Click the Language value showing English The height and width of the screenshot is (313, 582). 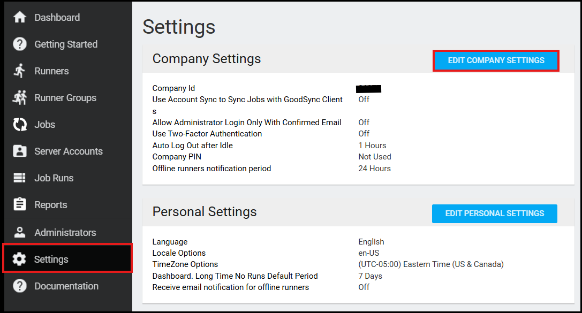pos(371,241)
